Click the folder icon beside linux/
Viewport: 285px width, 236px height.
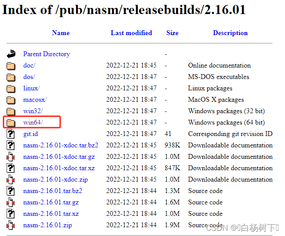click(x=11, y=89)
